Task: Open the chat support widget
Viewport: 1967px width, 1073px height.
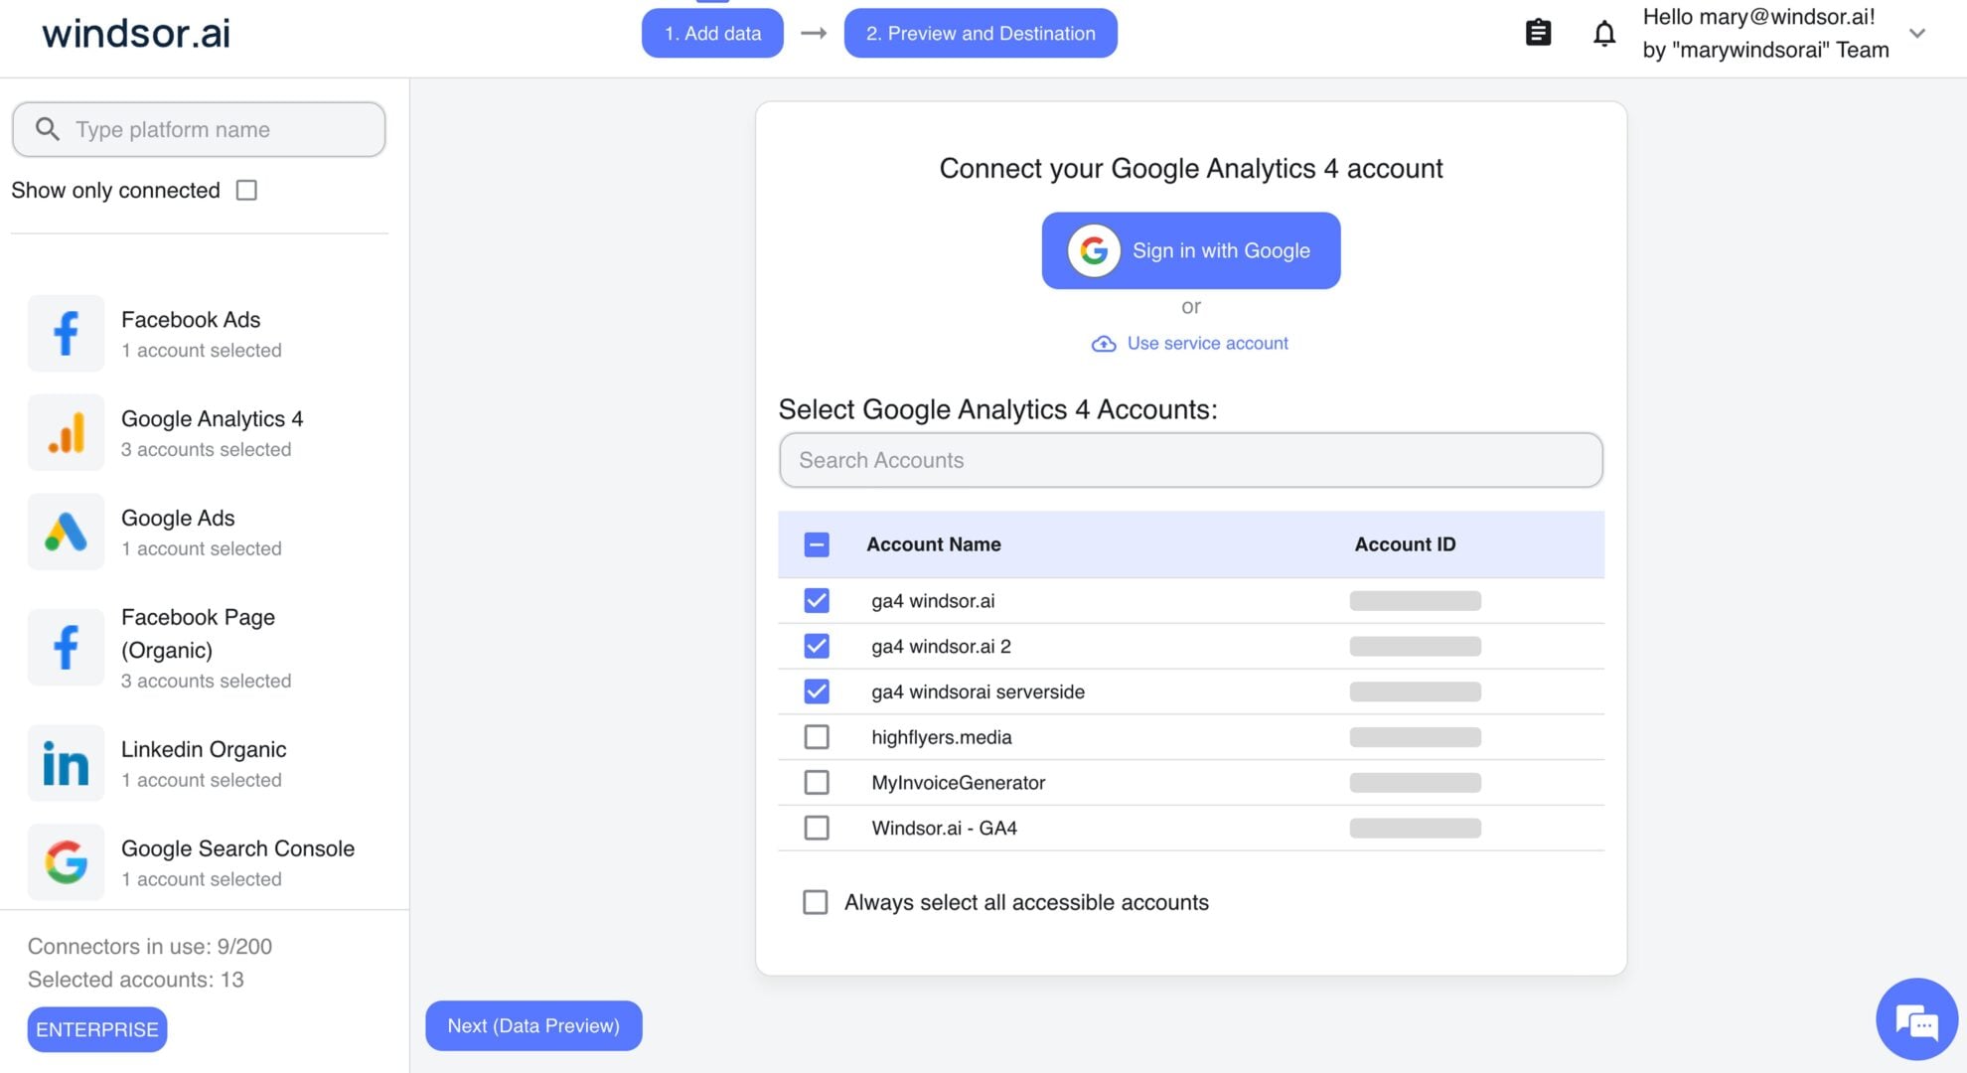Action: coord(1915,1019)
